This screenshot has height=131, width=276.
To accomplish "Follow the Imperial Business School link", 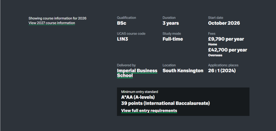I will pyautogui.click(x=137, y=73).
